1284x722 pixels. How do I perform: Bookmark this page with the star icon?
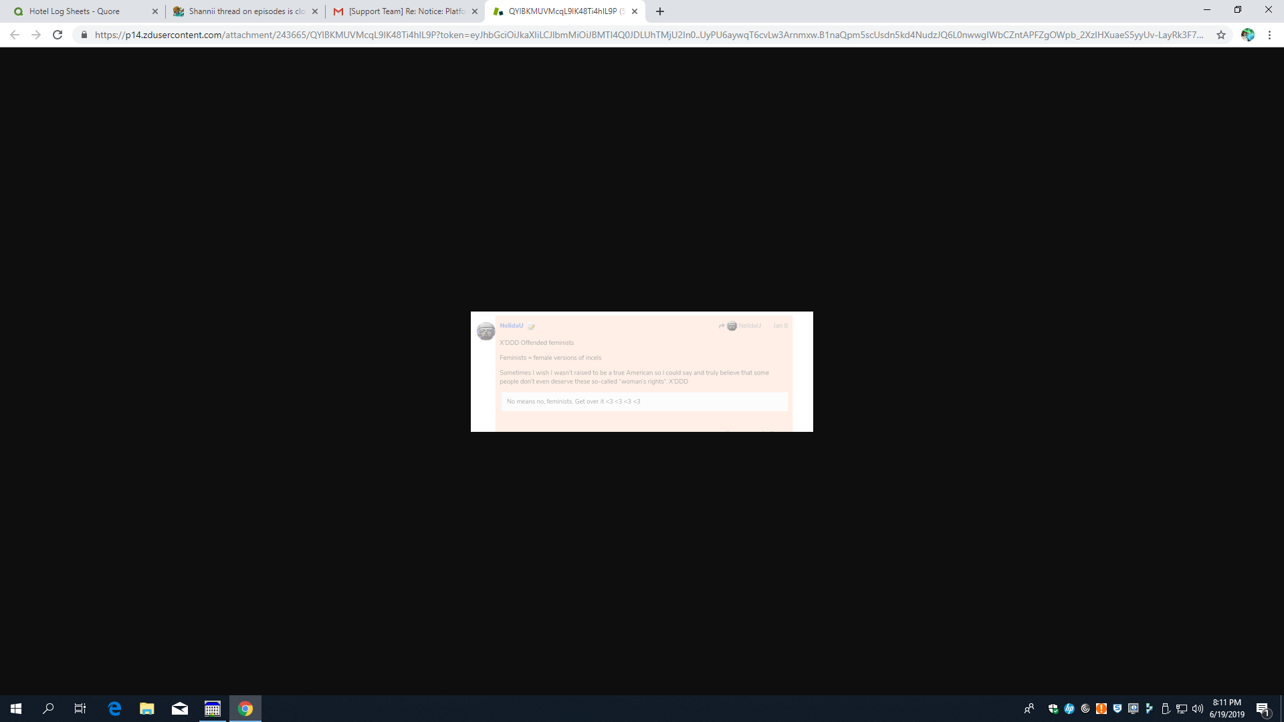pyautogui.click(x=1221, y=35)
